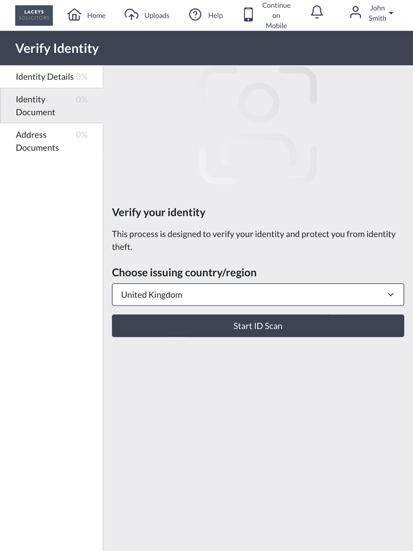
Task: Switch to the Identity Details tab
Action: [x=45, y=77]
